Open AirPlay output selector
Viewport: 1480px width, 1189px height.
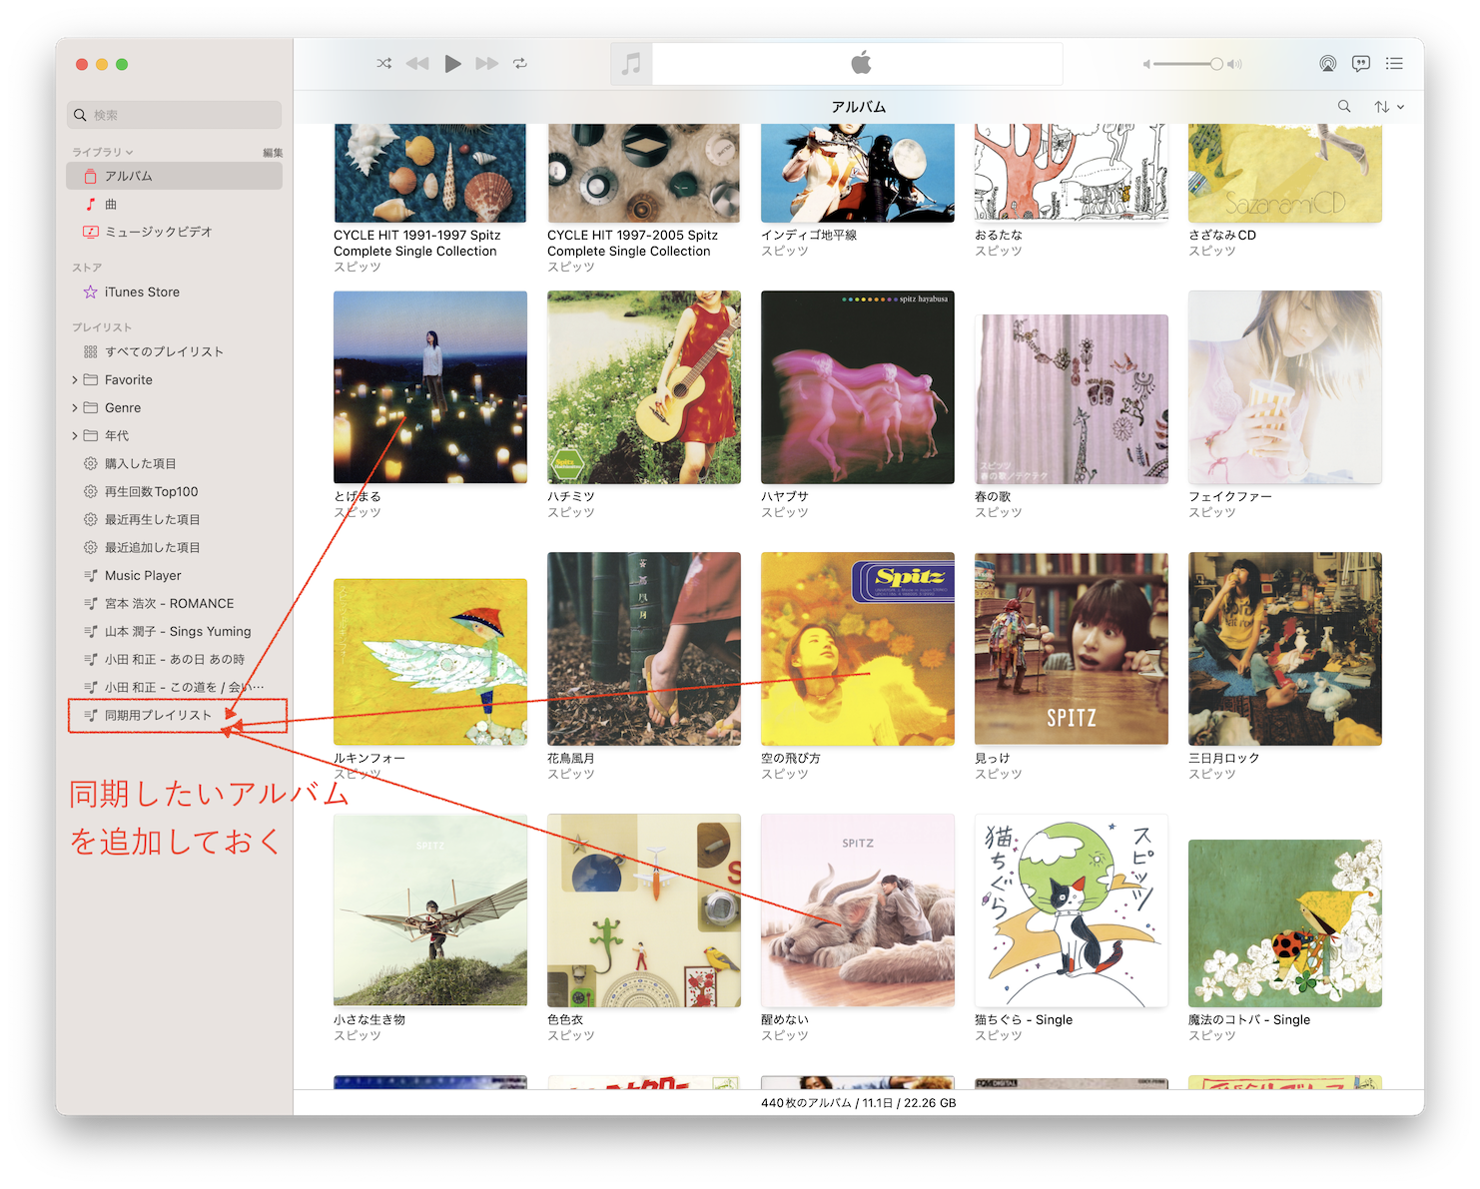[x=1327, y=64]
